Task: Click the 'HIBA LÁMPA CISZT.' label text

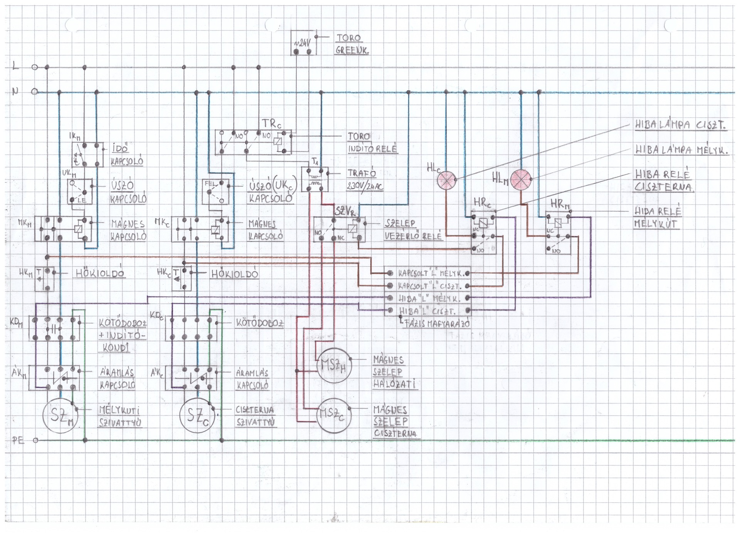Action: point(681,125)
